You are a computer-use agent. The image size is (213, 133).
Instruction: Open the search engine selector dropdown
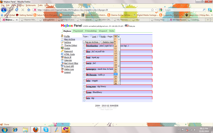point(161,10)
